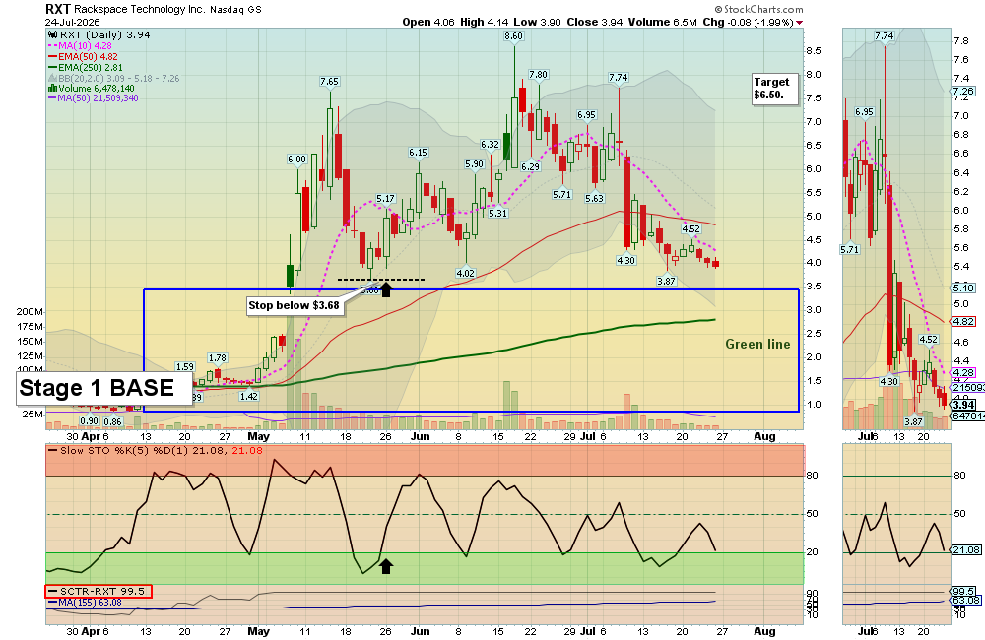Select the MA(10) 4.28 legend entry

pyautogui.click(x=81, y=46)
